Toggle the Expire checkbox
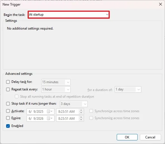The image size is (165, 144). pyautogui.click(x=8, y=118)
